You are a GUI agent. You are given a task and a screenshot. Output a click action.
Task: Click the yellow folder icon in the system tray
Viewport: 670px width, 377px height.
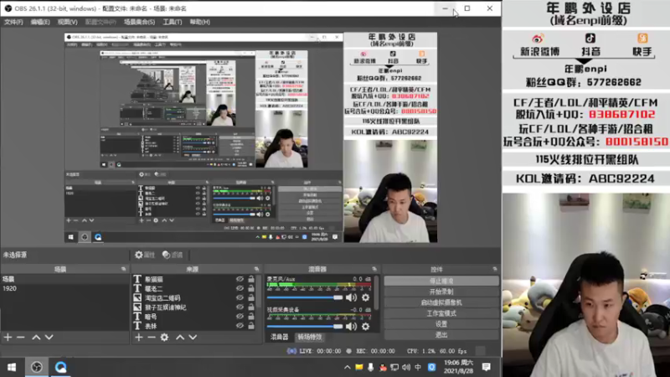point(359,367)
